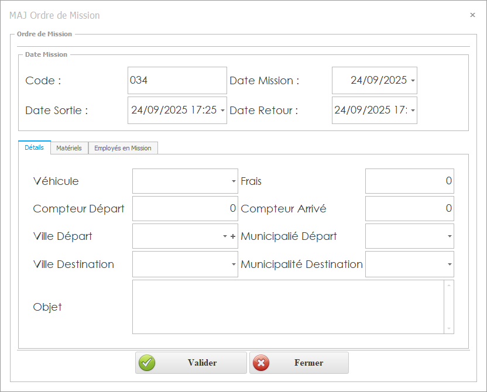Click the green checkmark icon on Valider
This screenshot has width=487, height=392.
pos(147,363)
